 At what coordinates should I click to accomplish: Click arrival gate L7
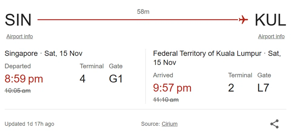tap(263, 88)
